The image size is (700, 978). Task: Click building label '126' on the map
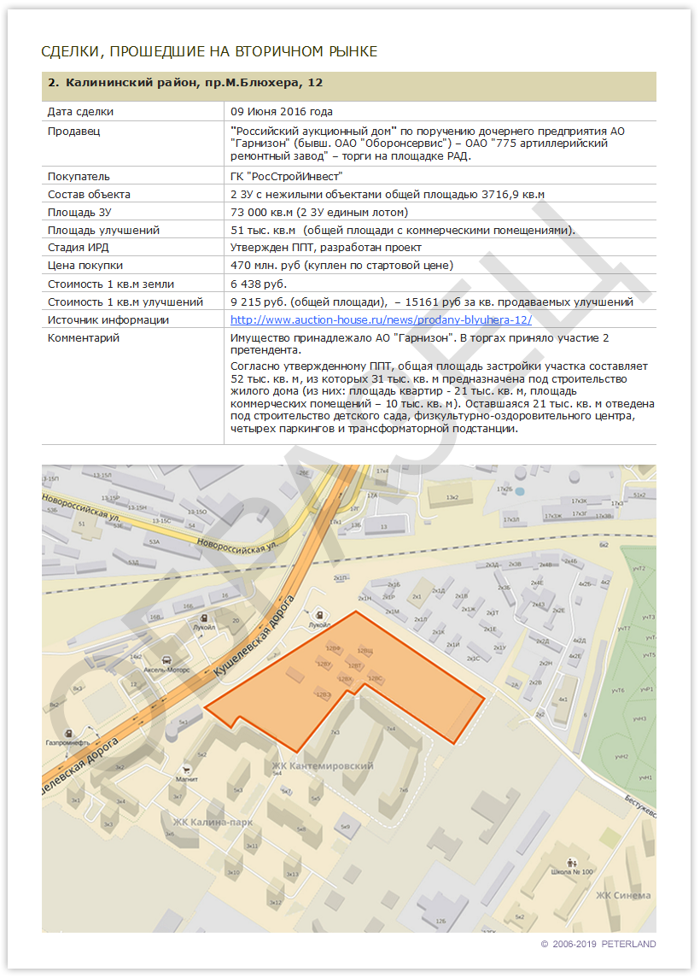tap(440, 921)
